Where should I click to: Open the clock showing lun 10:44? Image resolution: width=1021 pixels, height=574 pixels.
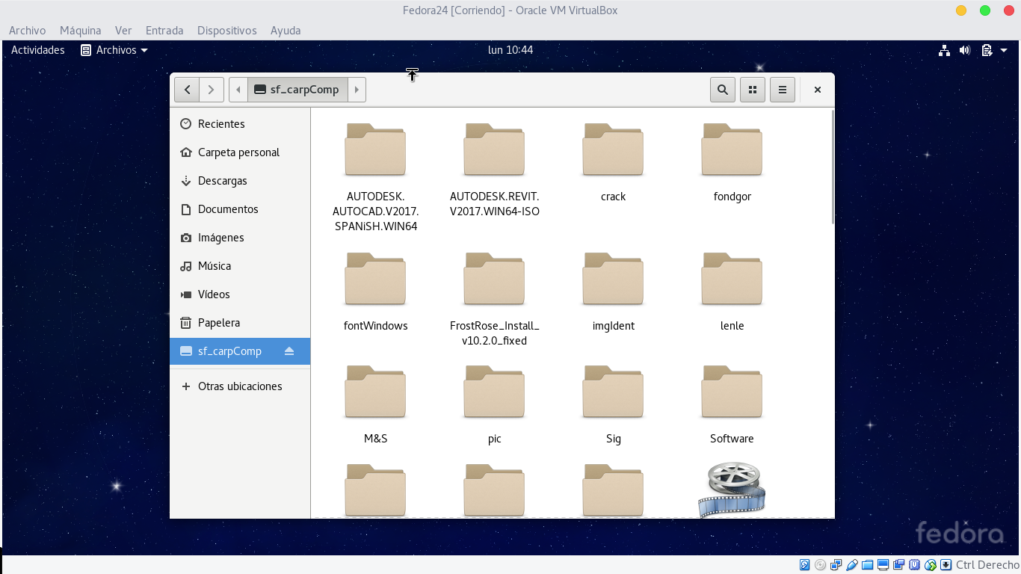point(510,50)
